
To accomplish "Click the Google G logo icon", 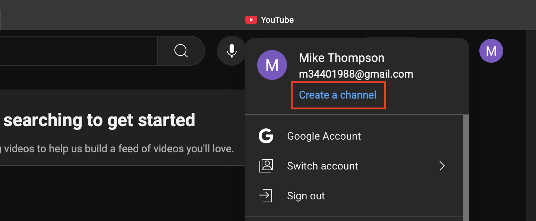I will click(266, 136).
